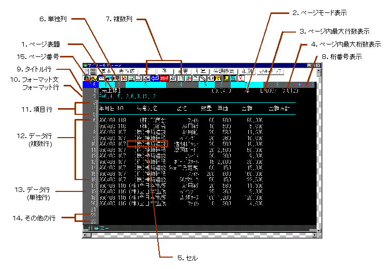Viewport: 389px width, 269px height.
Task: Click the 2,500 unit price in row 11
Action: point(225,150)
